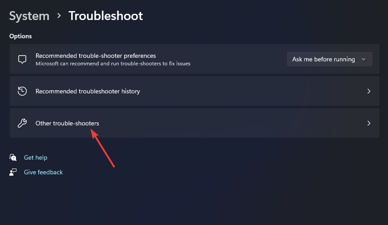Select the Other trouble-shooters label
388x225 pixels.
point(67,123)
